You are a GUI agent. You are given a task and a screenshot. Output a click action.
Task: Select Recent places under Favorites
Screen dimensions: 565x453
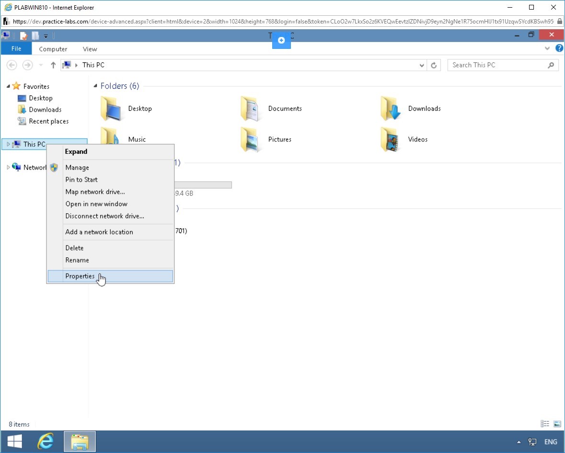(49, 121)
